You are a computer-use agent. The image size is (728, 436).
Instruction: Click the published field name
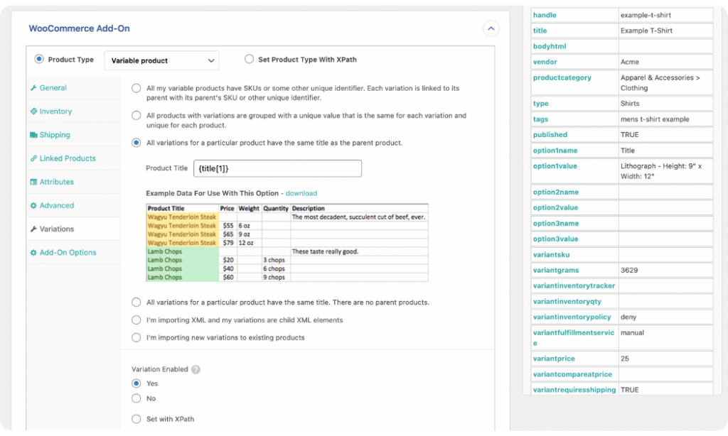[550, 134]
